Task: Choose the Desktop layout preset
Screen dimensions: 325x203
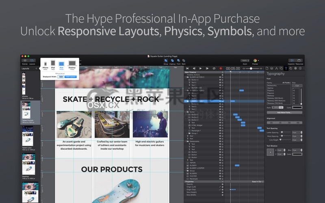Action: coord(72,65)
